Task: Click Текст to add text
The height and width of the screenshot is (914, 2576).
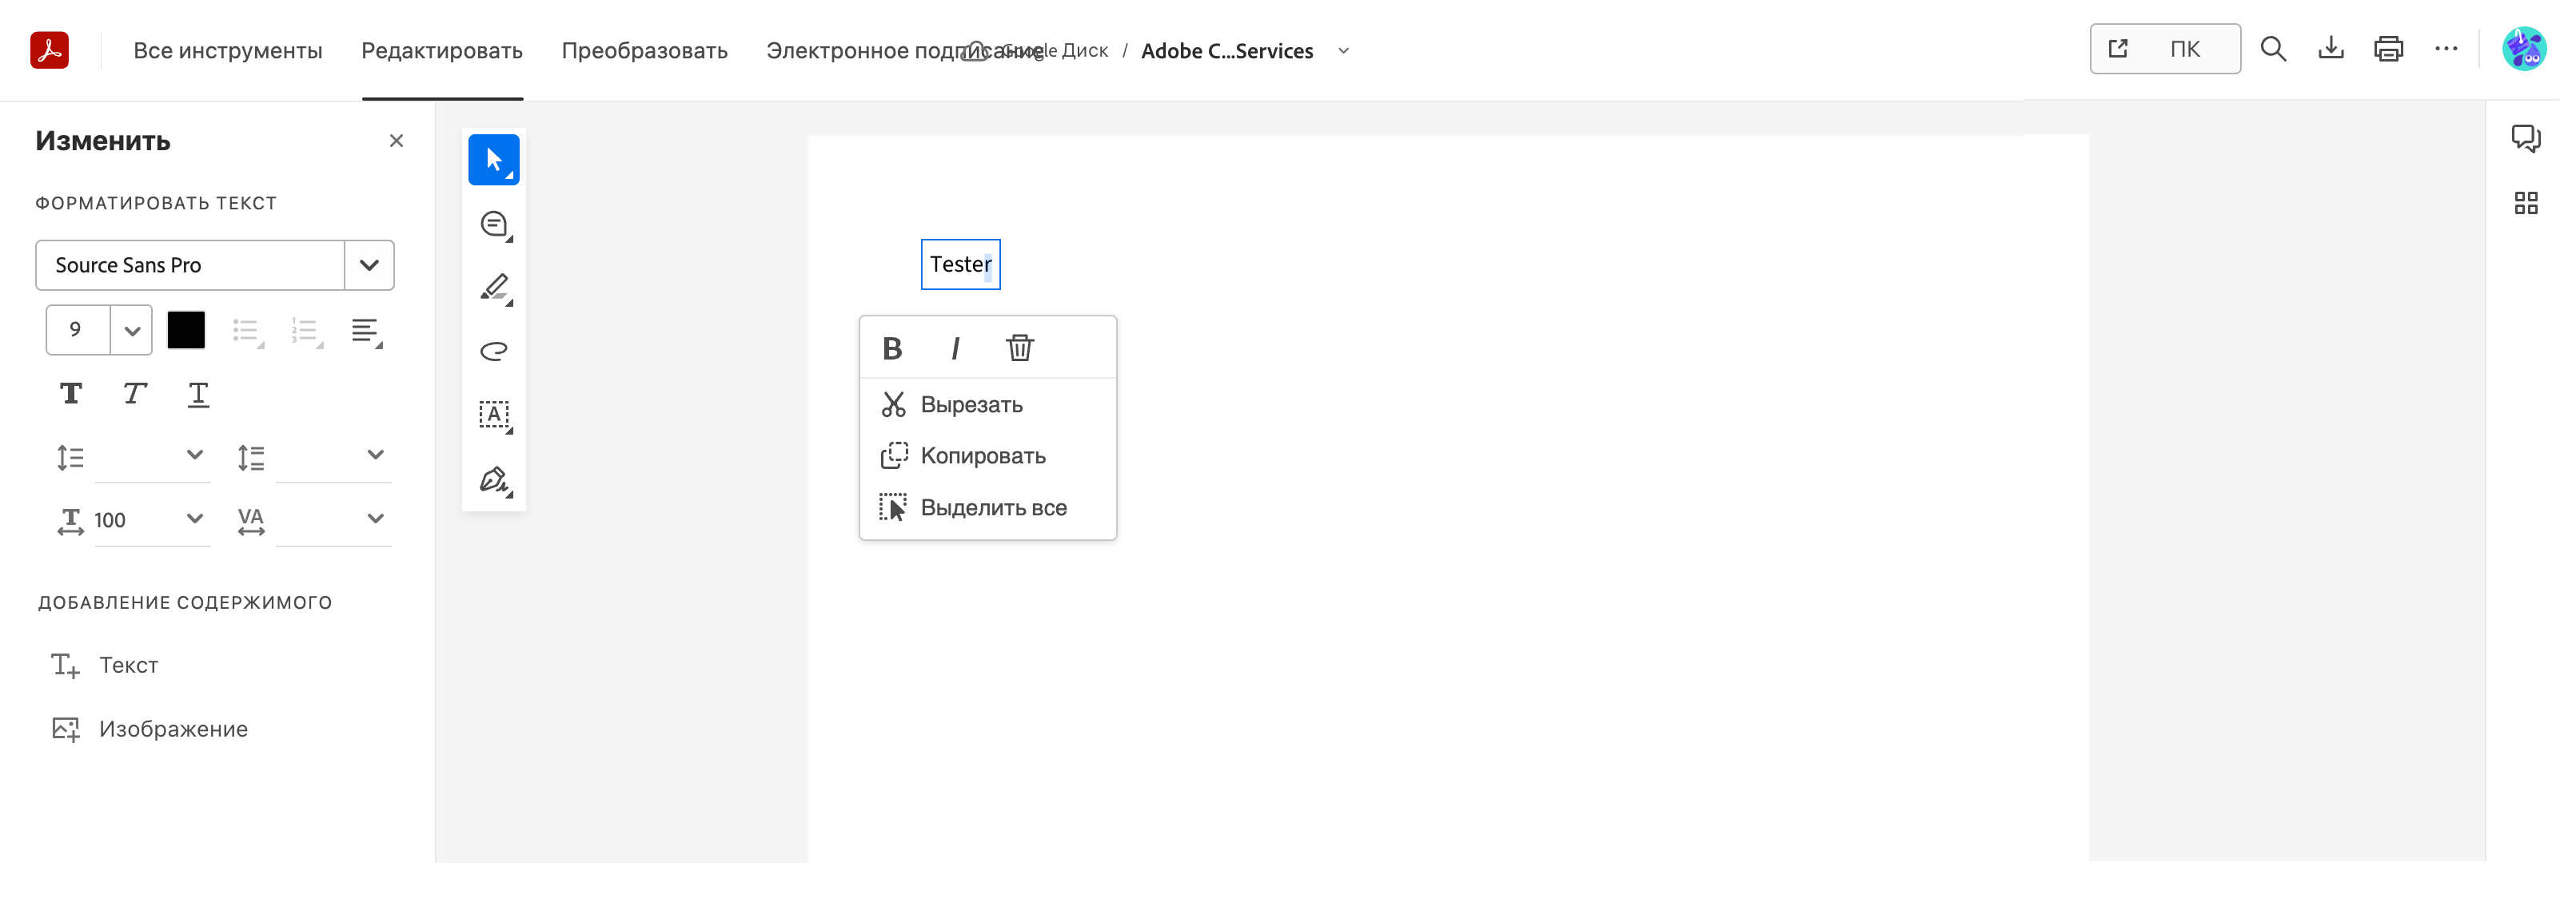Action: tap(128, 666)
